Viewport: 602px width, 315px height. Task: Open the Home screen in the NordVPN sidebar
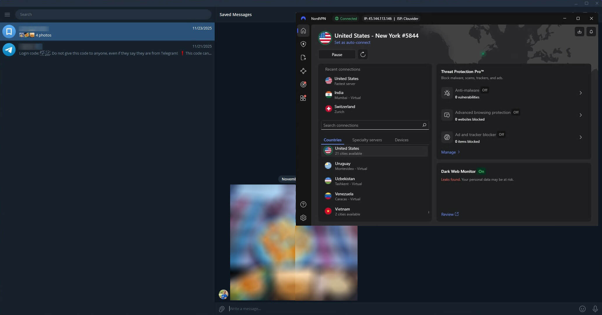point(303,31)
